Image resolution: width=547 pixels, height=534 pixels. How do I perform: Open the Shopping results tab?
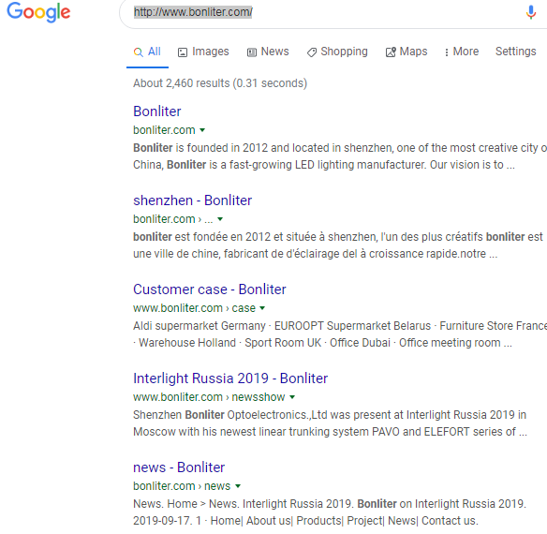click(337, 52)
